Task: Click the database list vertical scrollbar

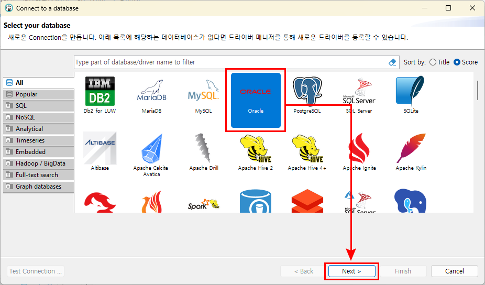Action: point(478,90)
